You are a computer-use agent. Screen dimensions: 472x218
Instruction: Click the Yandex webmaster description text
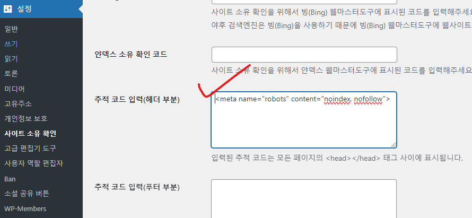[342, 71]
